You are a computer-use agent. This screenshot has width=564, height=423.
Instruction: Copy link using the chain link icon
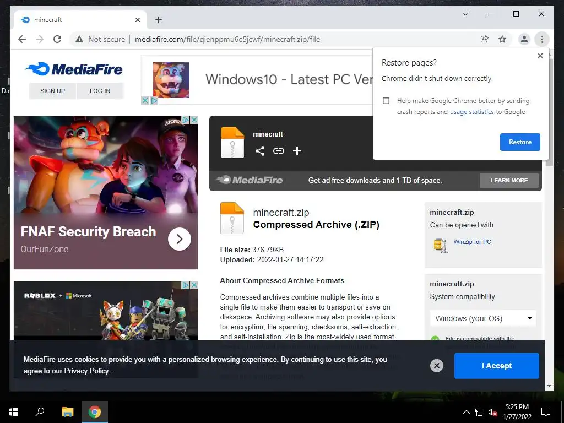pyautogui.click(x=278, y=151)
